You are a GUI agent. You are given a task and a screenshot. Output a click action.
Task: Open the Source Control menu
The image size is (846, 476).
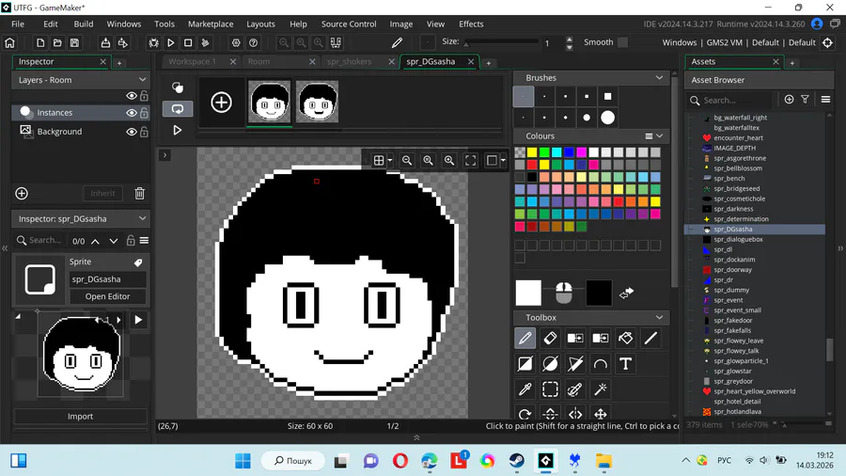pyautogui.click(x=349, y=24)
